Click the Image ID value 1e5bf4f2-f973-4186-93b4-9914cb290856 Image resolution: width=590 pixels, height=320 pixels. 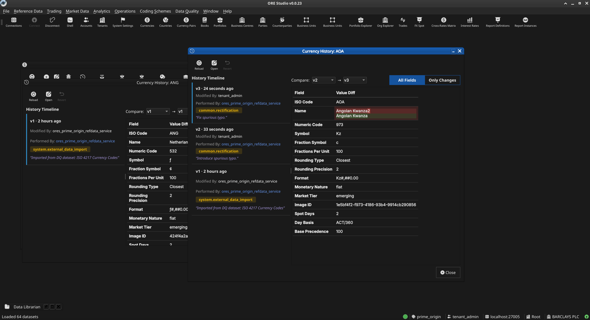tap(376, 205)
